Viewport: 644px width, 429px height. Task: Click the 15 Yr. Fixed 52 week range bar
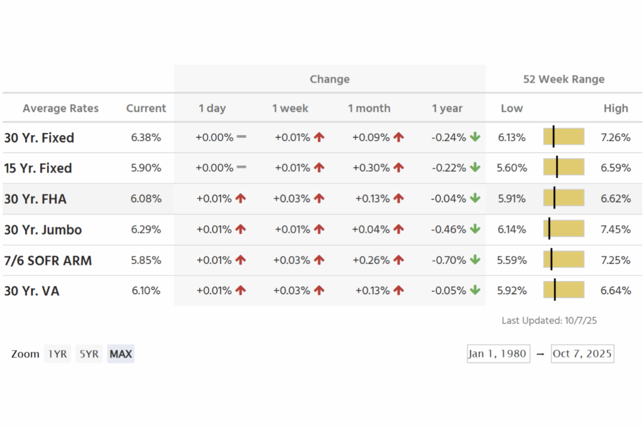563,167
